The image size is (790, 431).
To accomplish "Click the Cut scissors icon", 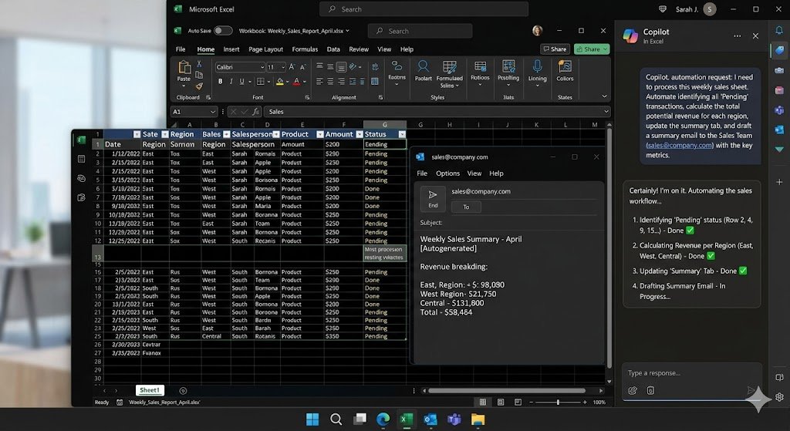I will (x=199, y=64).
